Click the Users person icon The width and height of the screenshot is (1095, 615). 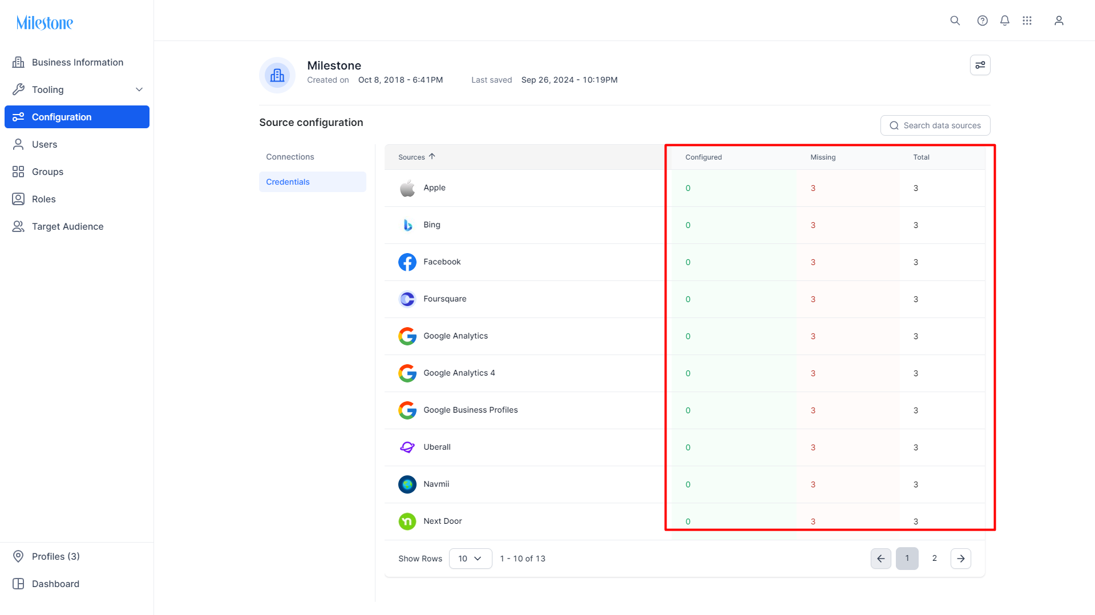pos(18,144)
